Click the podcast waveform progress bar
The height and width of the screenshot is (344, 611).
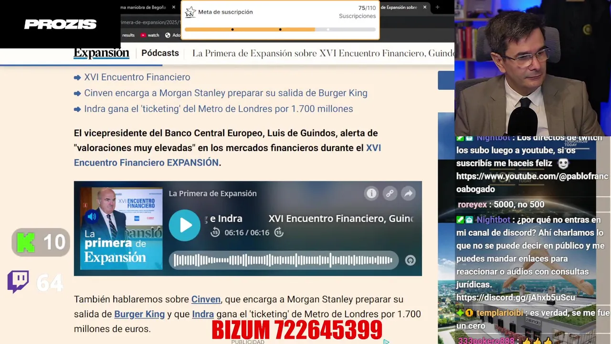pos(284,260)
